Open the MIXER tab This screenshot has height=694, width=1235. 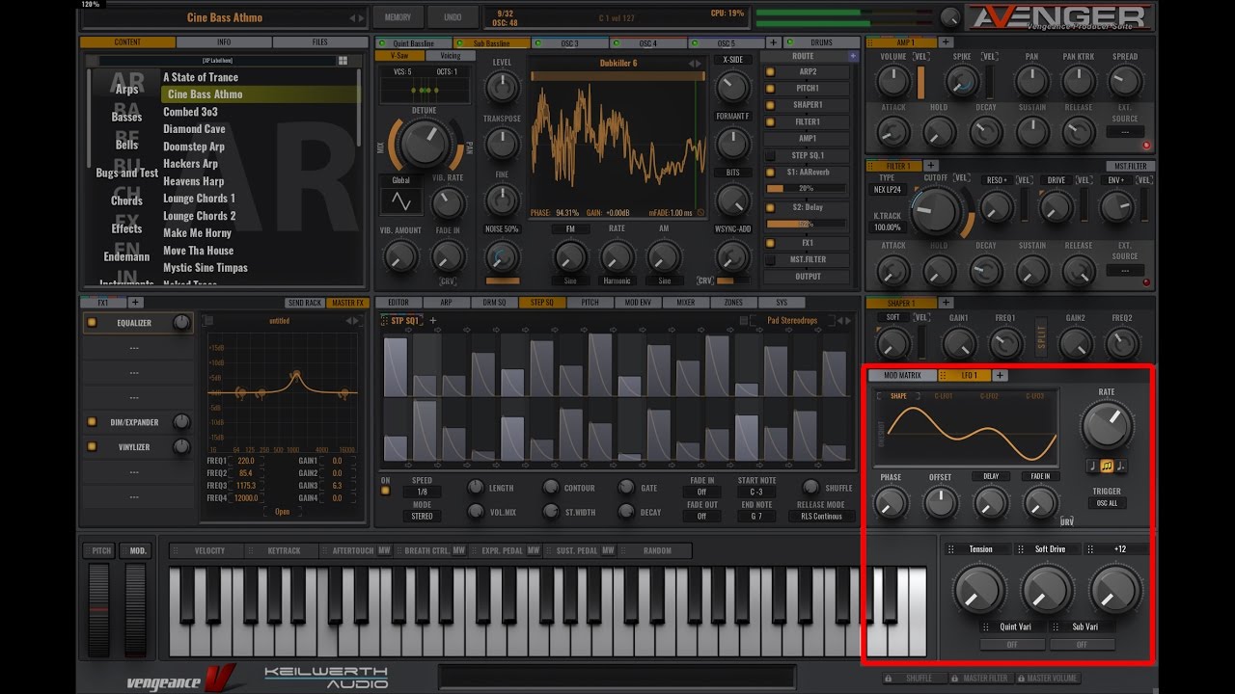[x=686, y=303]
